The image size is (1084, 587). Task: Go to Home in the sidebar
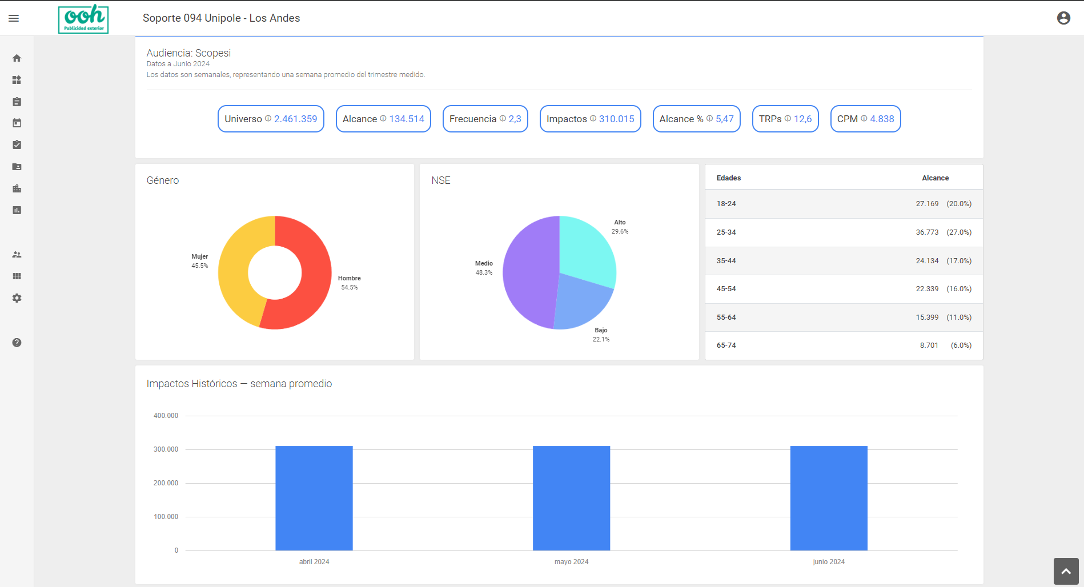[x=17, y=58]
